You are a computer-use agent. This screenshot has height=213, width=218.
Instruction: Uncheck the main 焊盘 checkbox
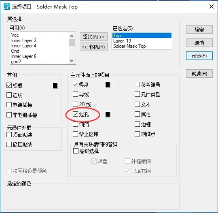click(x=75, y=85)
